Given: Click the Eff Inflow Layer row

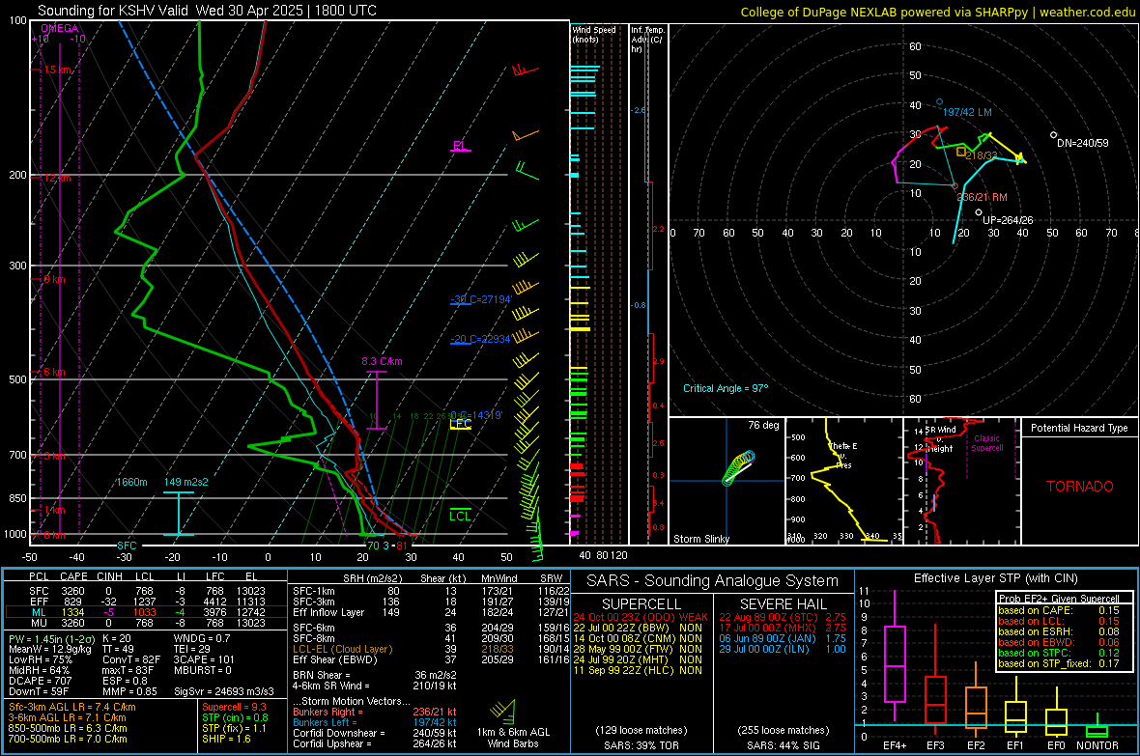Looking at the screenshot, I should point(431,612).
